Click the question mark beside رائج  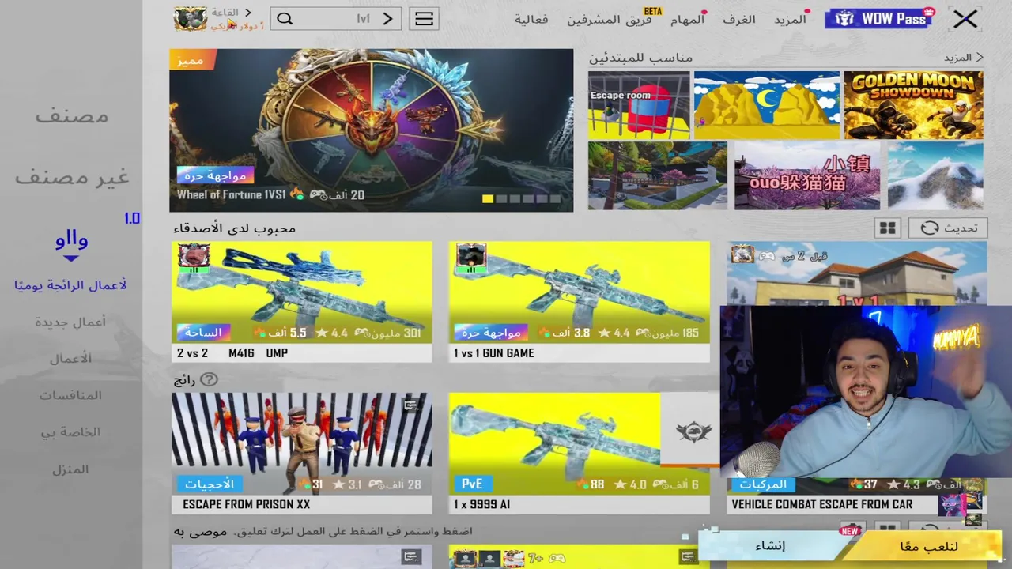(x=209, y=380)
